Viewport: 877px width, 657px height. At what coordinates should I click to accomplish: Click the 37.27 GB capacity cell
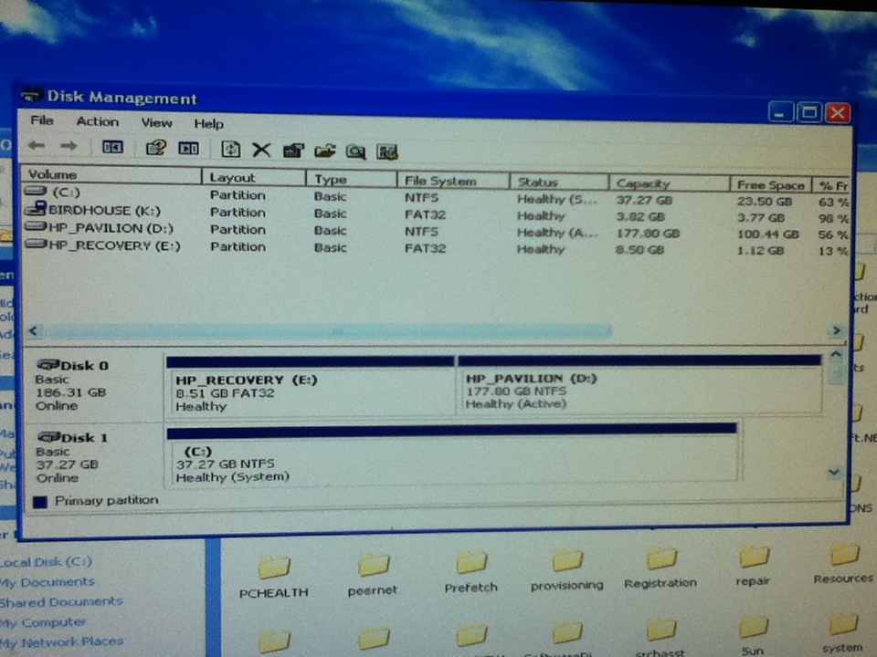tap(644, 200)
